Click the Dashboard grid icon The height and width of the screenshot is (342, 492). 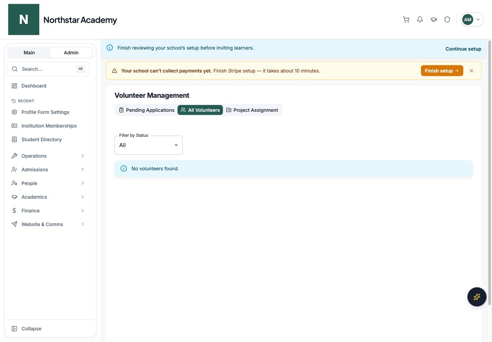pos(14,86)
